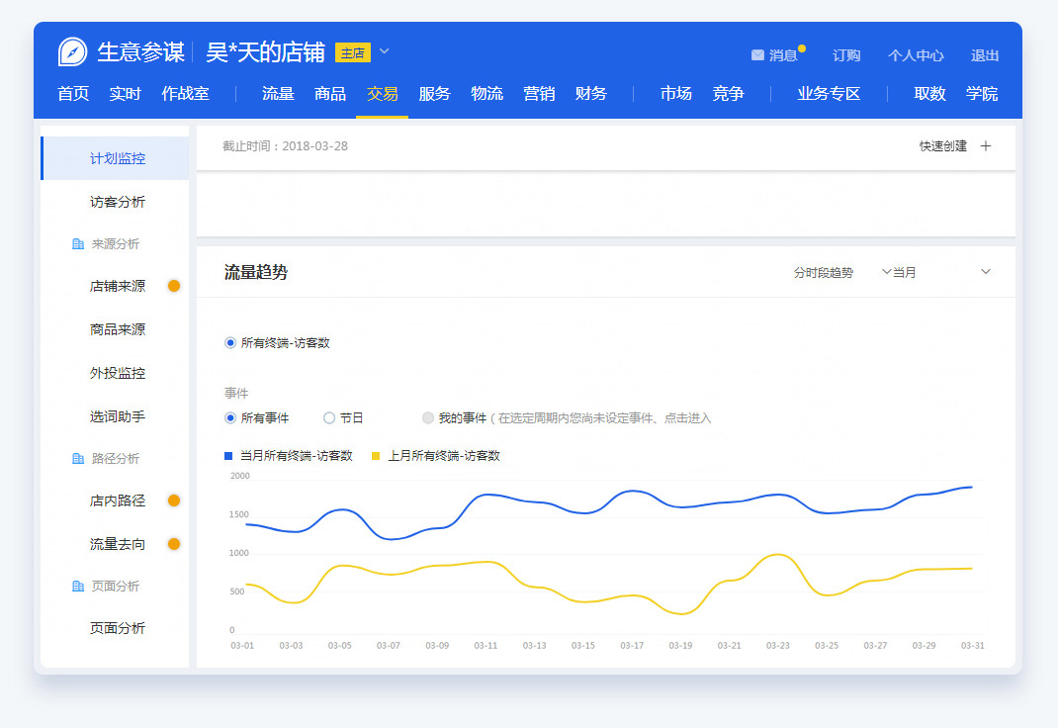Select the 节日 event radio button

329,418
